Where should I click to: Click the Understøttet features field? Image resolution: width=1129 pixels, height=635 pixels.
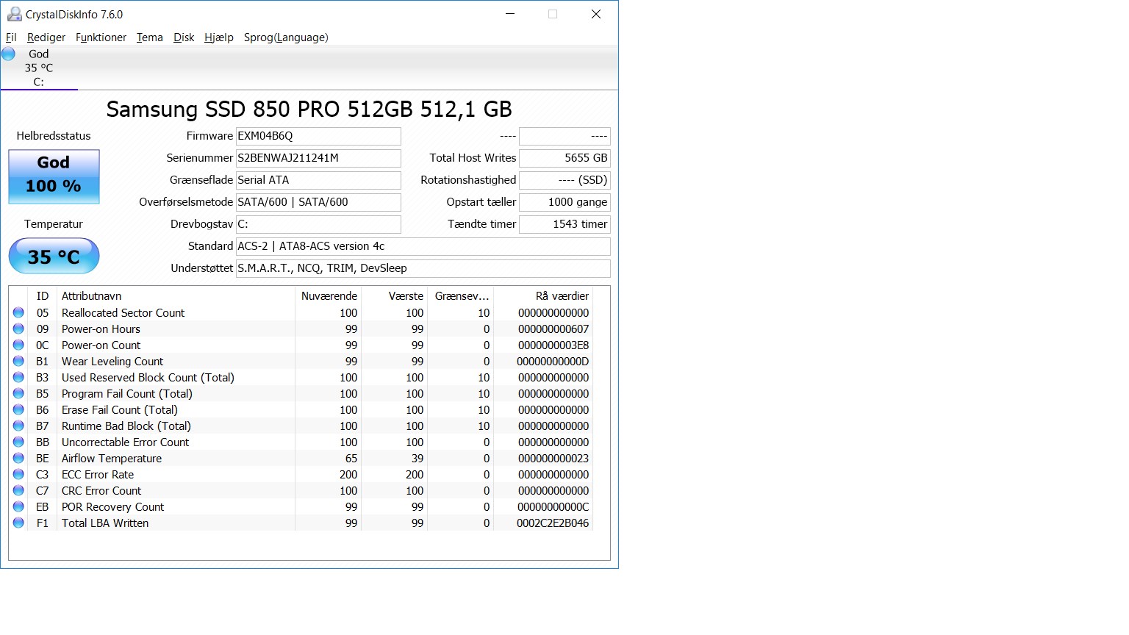pyautogui.click(x=423, y=268)
